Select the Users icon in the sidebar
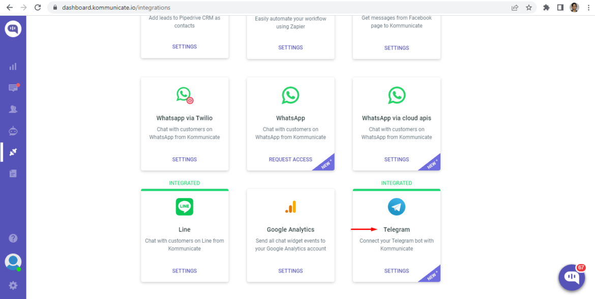Viewport: 595px width, 299px height. point(13,109)
